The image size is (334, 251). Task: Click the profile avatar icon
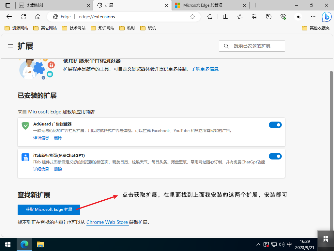pos(298,17)
